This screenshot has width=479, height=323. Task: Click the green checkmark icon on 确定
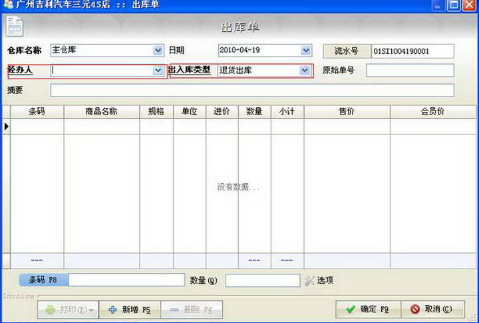click(x=351, y=309)
